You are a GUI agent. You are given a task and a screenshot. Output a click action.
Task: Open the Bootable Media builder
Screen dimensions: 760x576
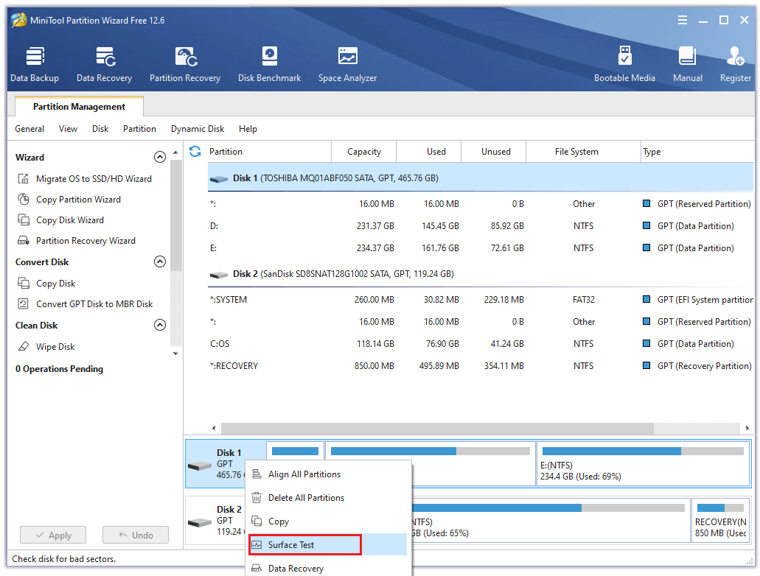point(624,64)
